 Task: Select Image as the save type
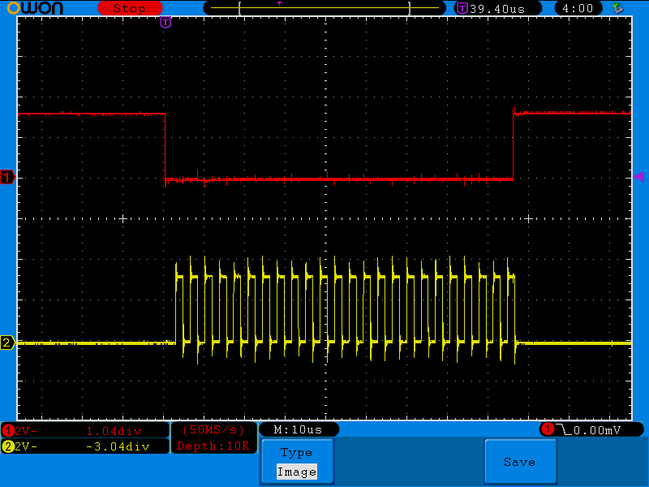point(297,472)
